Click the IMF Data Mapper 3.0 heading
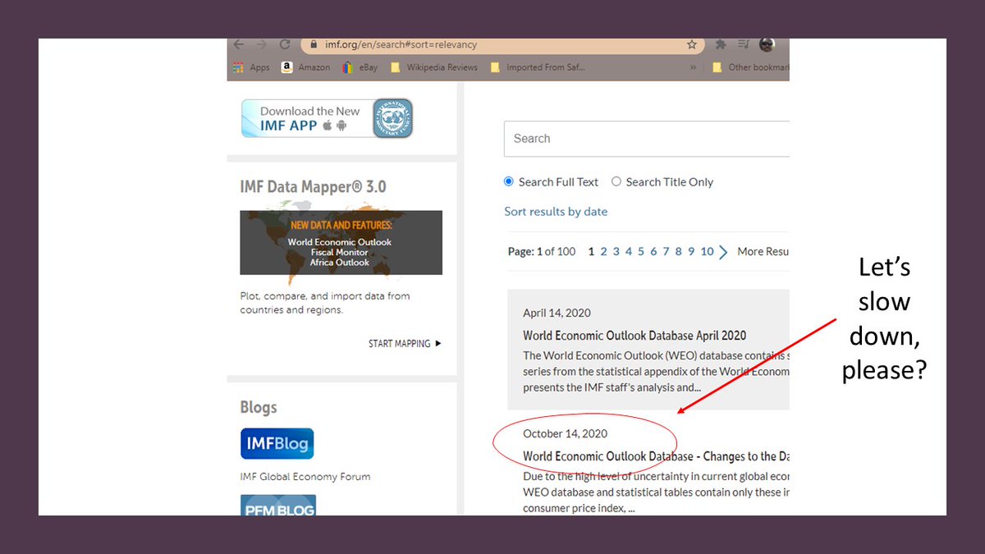 313,186
